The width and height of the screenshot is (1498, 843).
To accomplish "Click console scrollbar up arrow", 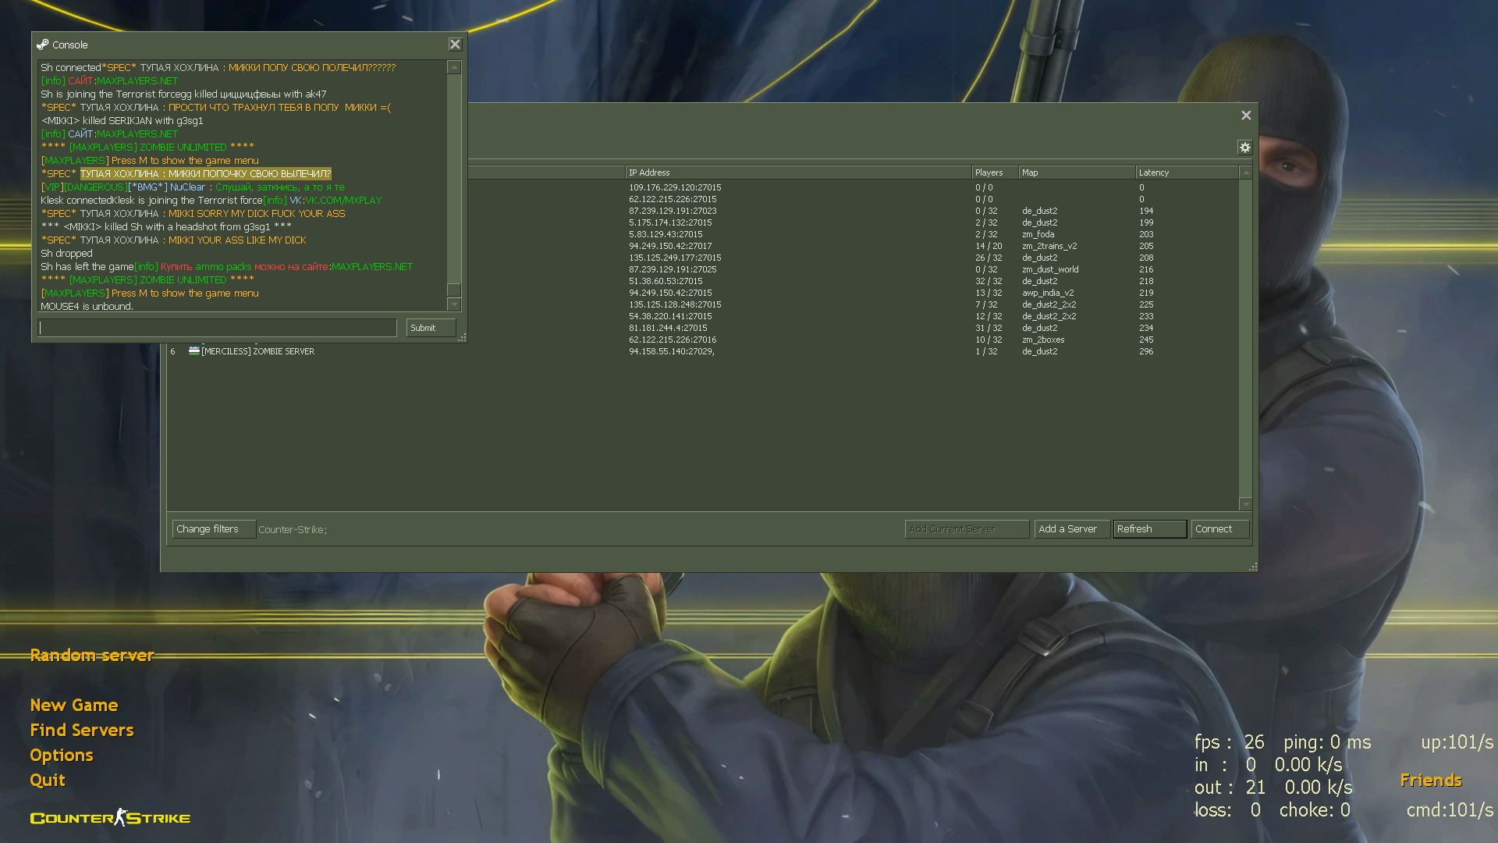I will tap(454, 68).
